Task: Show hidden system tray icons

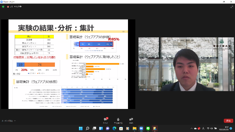Action: (x=192, y=129)
